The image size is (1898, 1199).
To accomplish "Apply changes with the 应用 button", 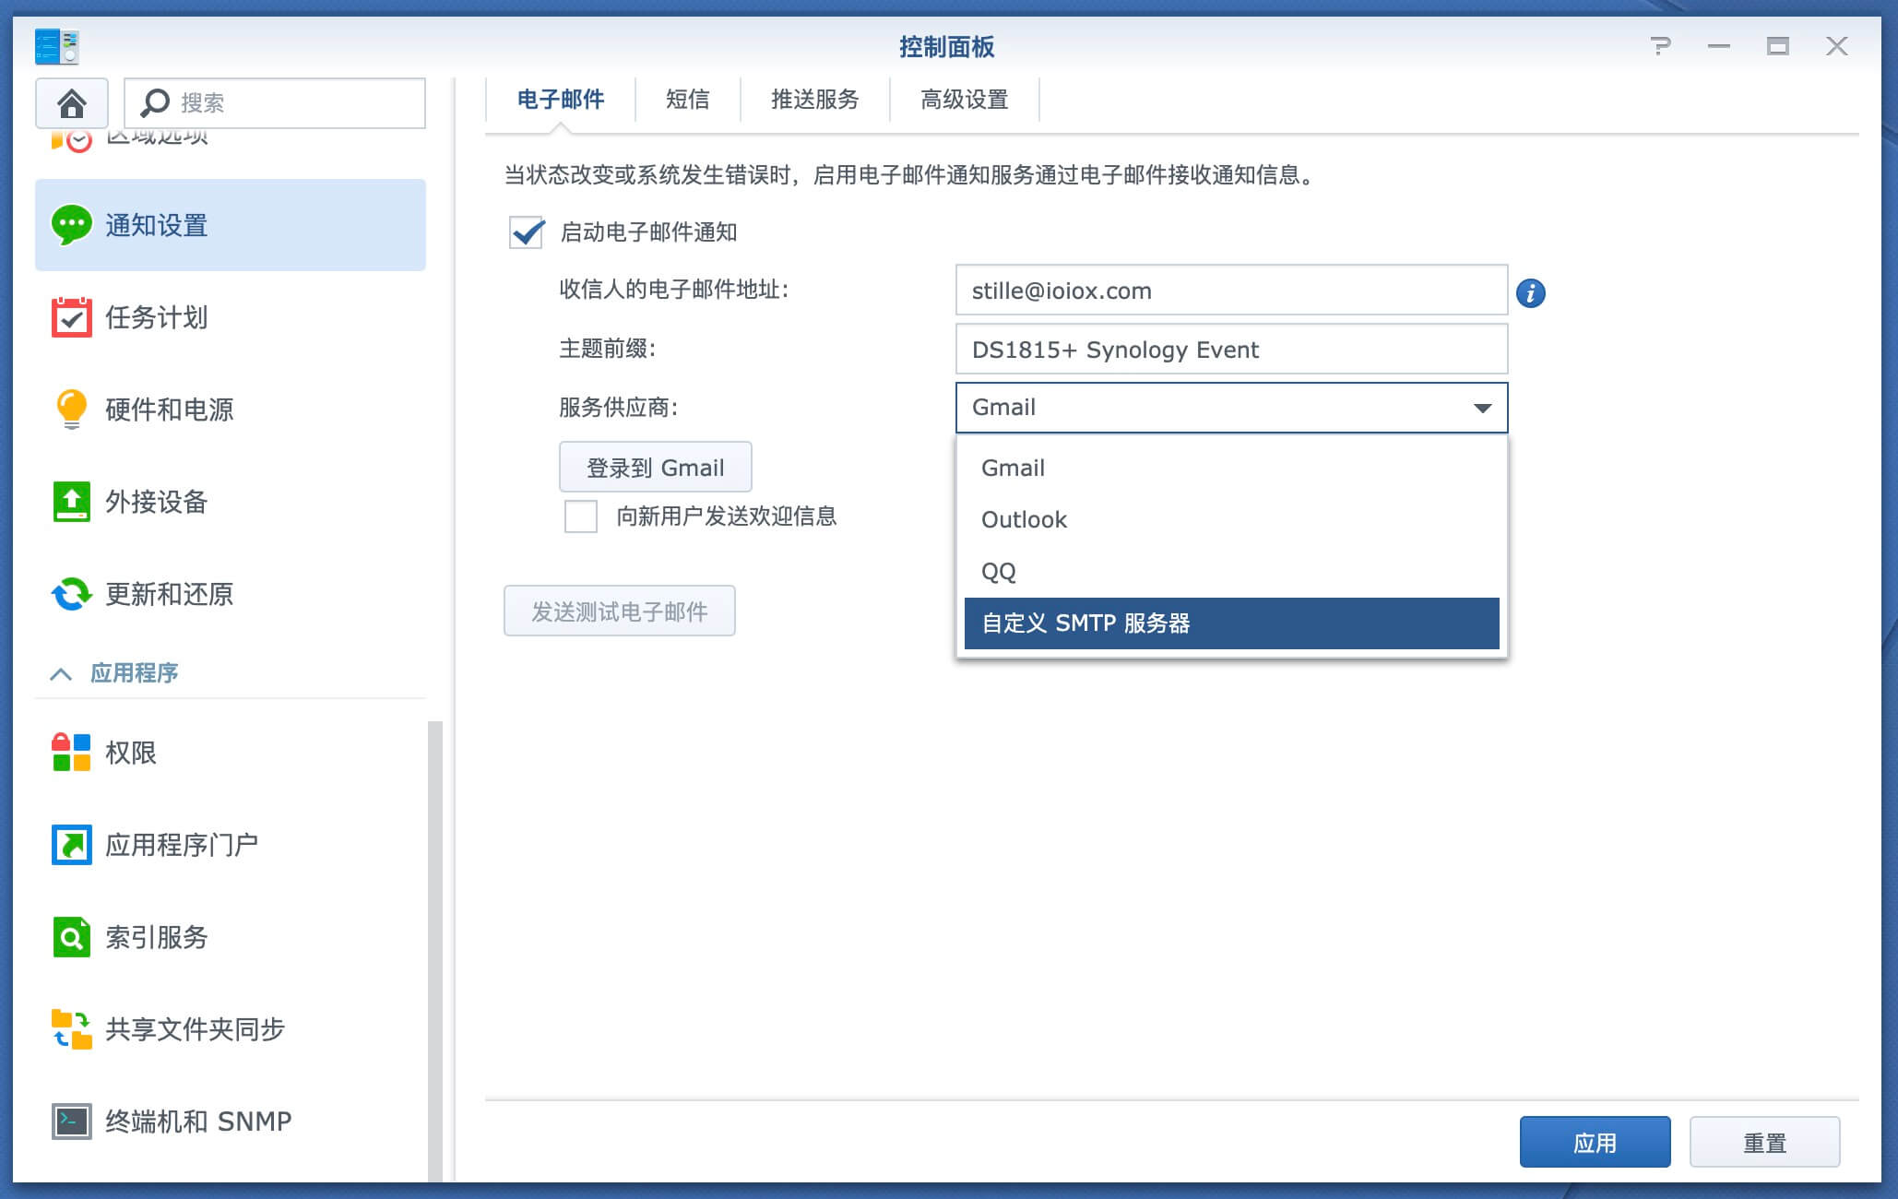I will (x=1595, y=1141).
